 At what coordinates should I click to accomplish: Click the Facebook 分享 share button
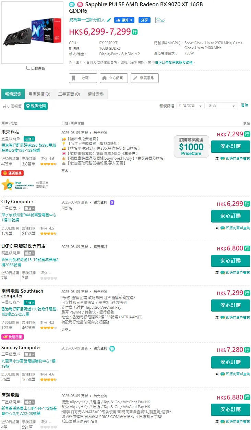pyautogui.click(x=144, y=20)
